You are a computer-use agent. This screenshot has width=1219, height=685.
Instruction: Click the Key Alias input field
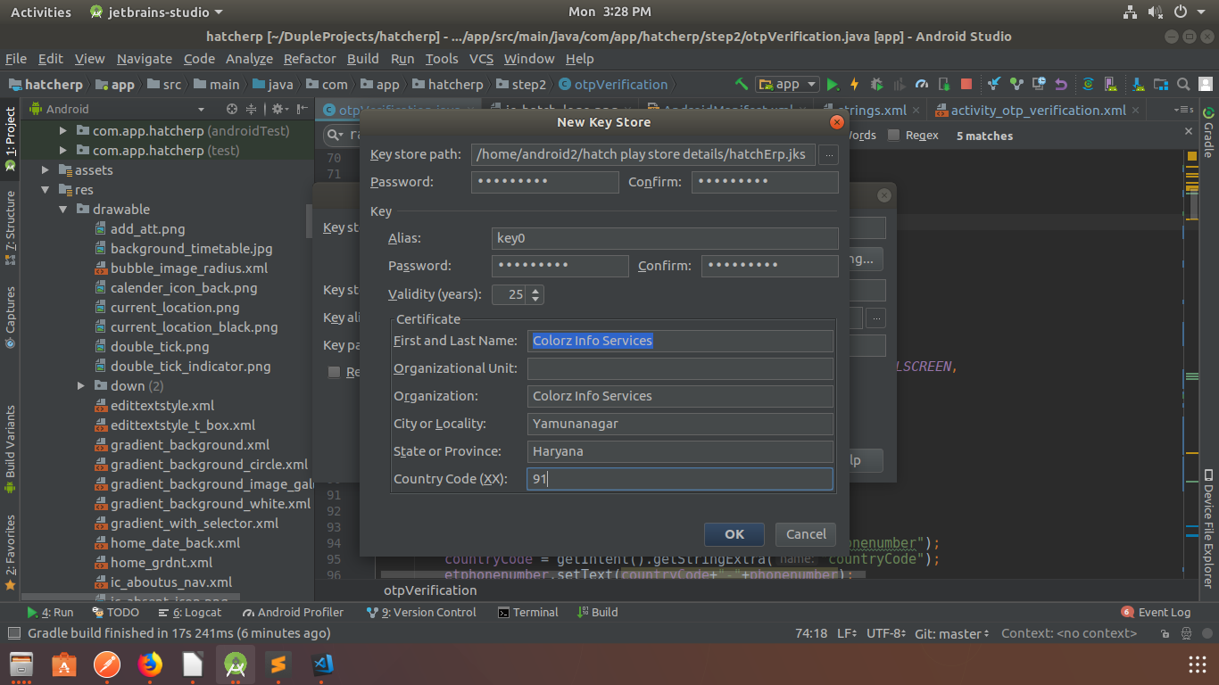pyautogui.click(x=665, y=238)
